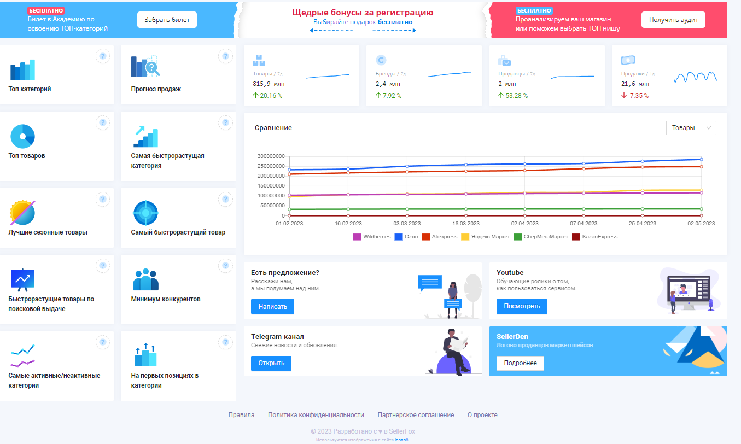Open the Самые активные/неактивные категории icon
741x444 pixels.
click(22, 356)
